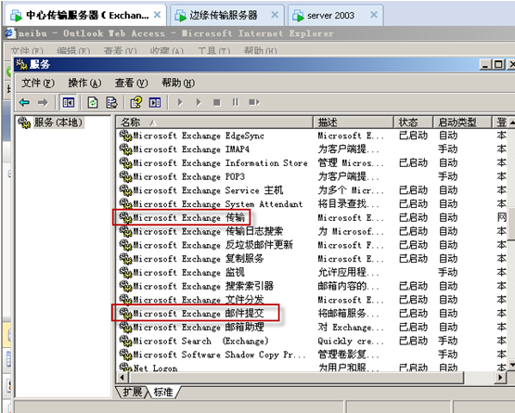Click gear icon of Microsoft Exchange POP3 row

click(125, 176)
